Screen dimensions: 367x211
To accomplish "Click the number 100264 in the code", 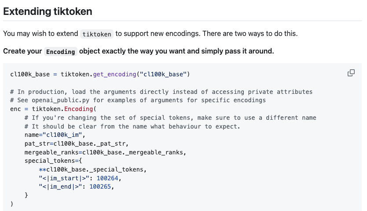I will point(107,178).
